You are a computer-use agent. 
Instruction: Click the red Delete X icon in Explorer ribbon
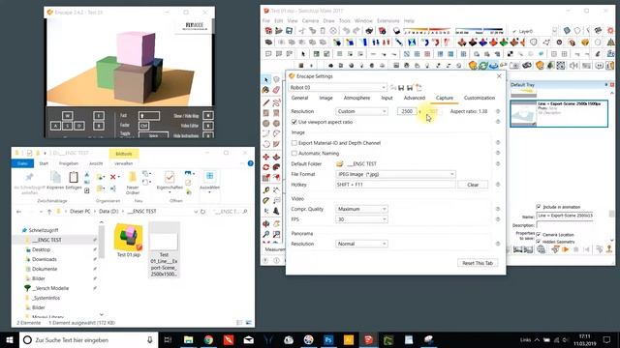pyautogui.click(x=113, y=177)
